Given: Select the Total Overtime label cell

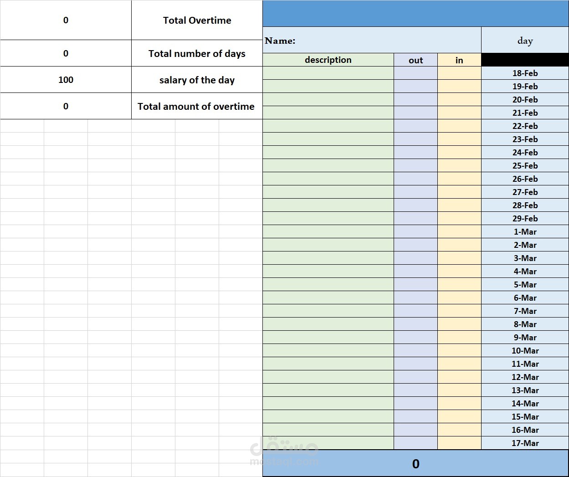Looking at the screenshot, I should pos(197,20).
